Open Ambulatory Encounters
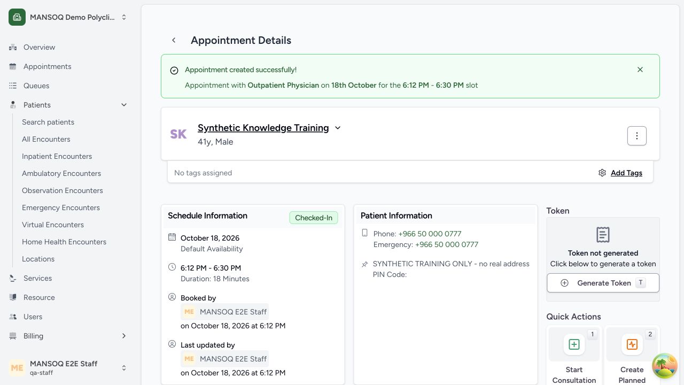Viewport: 684px width, 385px height. click(61, 173)
